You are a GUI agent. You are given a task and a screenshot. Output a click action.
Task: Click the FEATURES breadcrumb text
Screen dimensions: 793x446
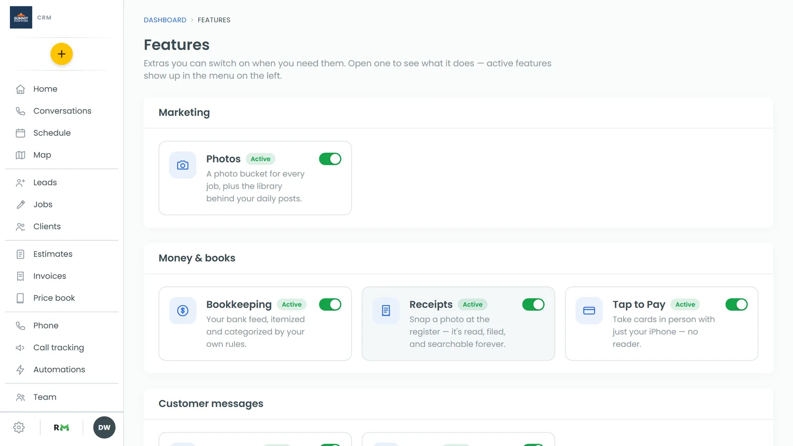click(214, 20)
